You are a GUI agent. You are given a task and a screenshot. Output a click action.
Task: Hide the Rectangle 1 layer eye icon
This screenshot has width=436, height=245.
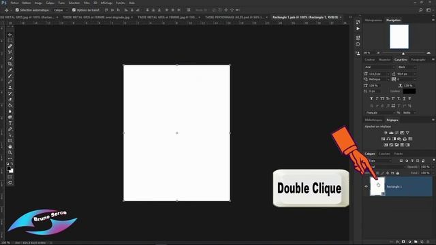[x=367, y=186]
